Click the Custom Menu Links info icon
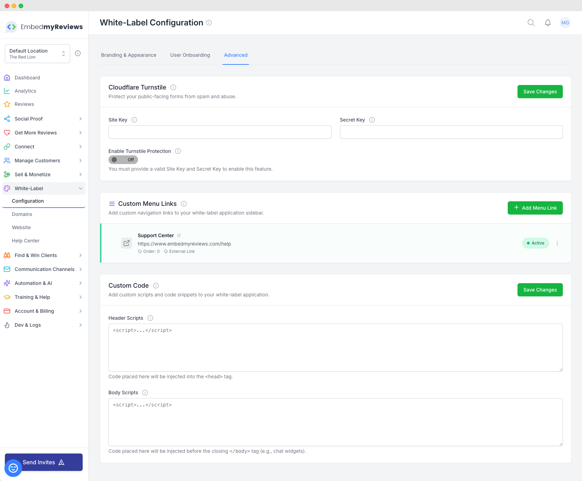This screenshot has width=582, height=481. pos(184,204)
